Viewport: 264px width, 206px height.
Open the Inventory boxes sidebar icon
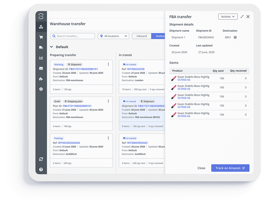coord(41,27)
